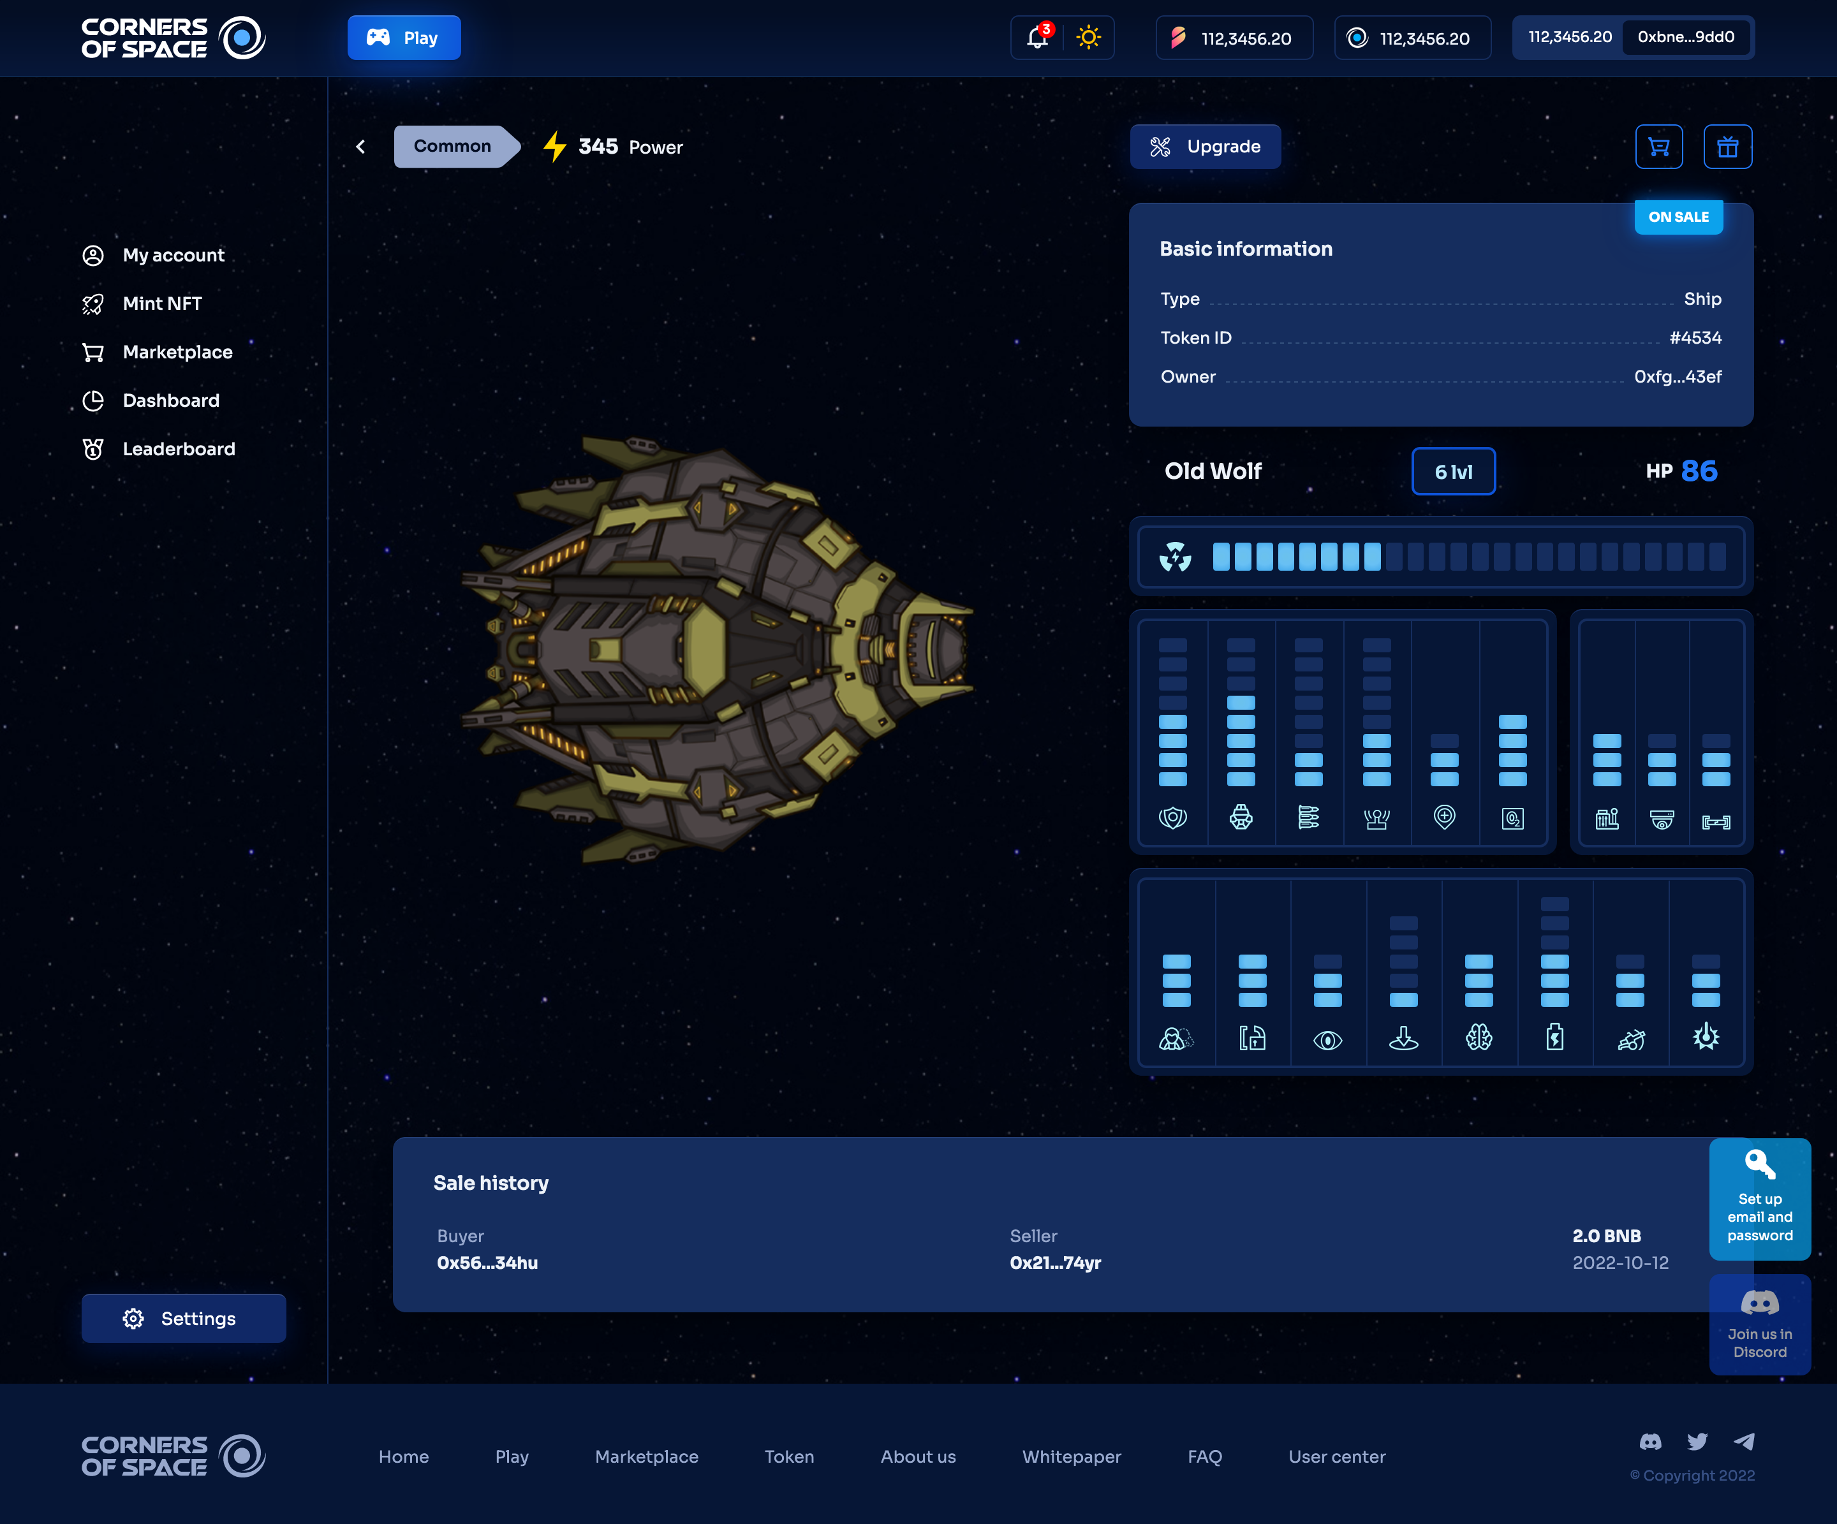Click owner address 0xfg...43ef
The height and width of the screenshot is (1524, 1837).
[x=1677, y=377]
